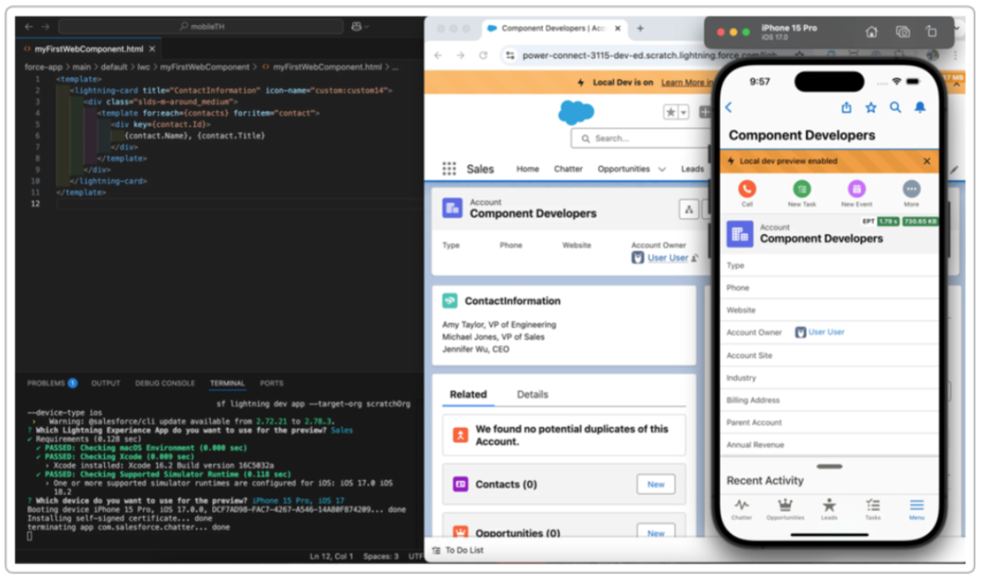Go to the Chatter nav item in Sales
Viewport: 982px width, 583px height.
click(568, 169)
